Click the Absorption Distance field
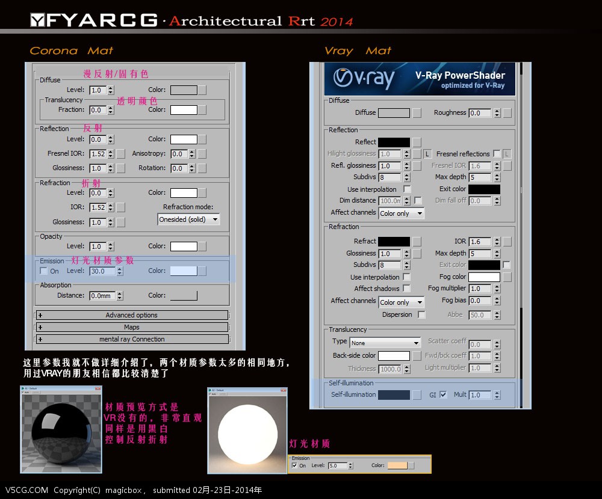The height and width of the screenshot is (499, 602). click(102, 296)
